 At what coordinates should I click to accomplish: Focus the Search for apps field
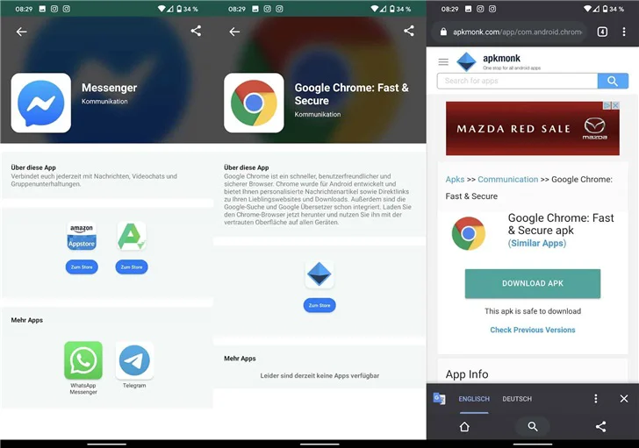click(x=517, y=81)
